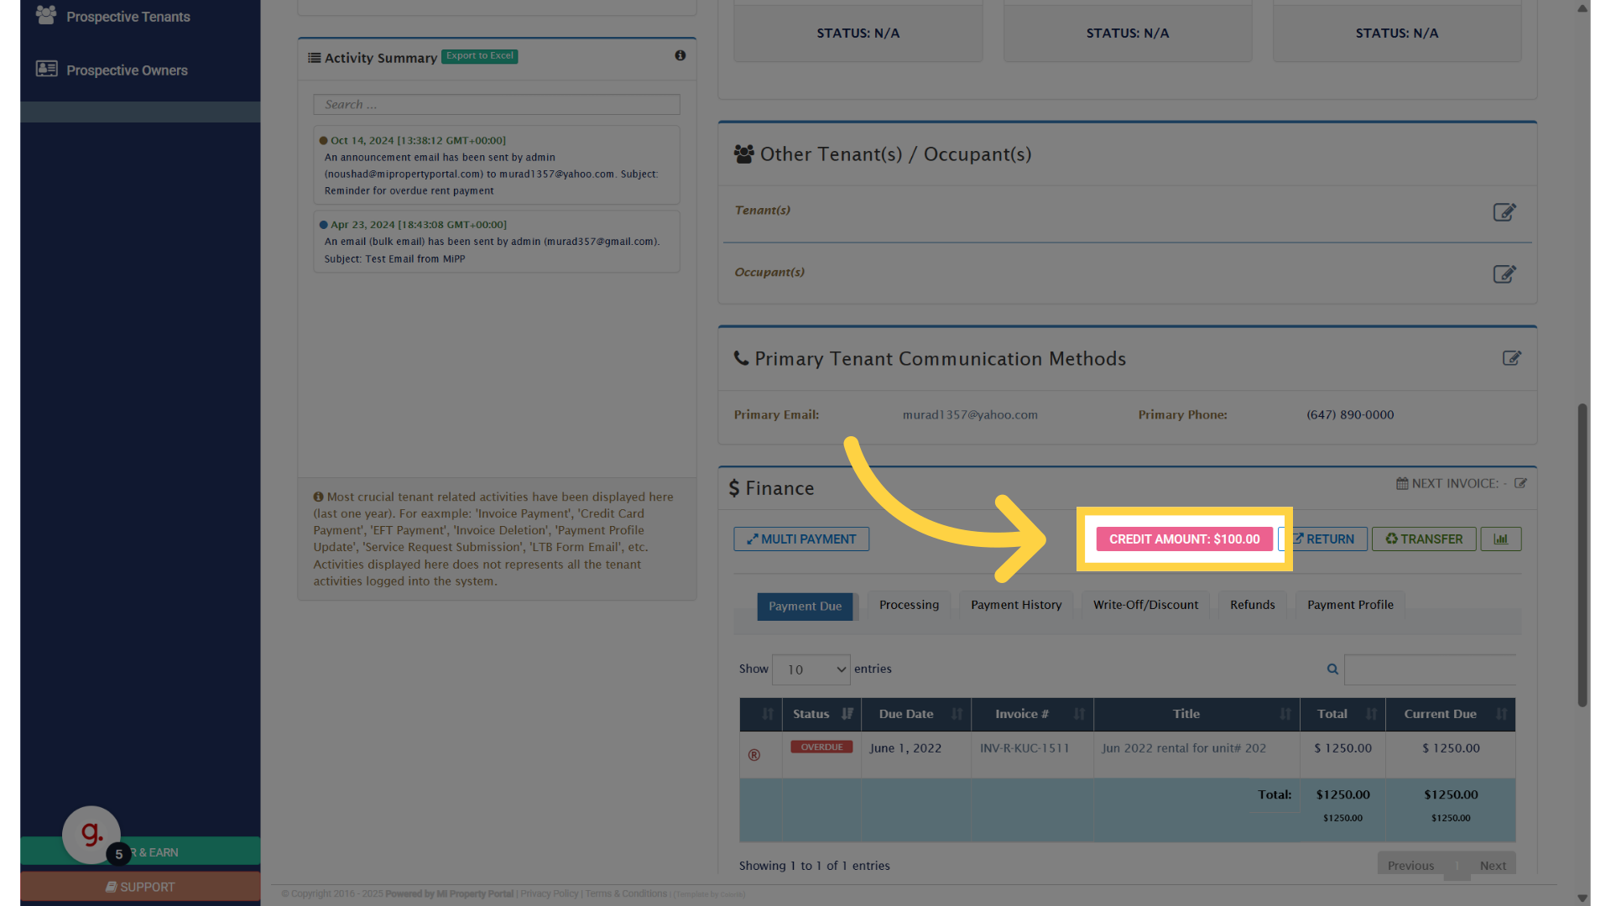1611x906 pixels.
Task: Click Activity Summary list icon
Action: (x=314, y=58)
